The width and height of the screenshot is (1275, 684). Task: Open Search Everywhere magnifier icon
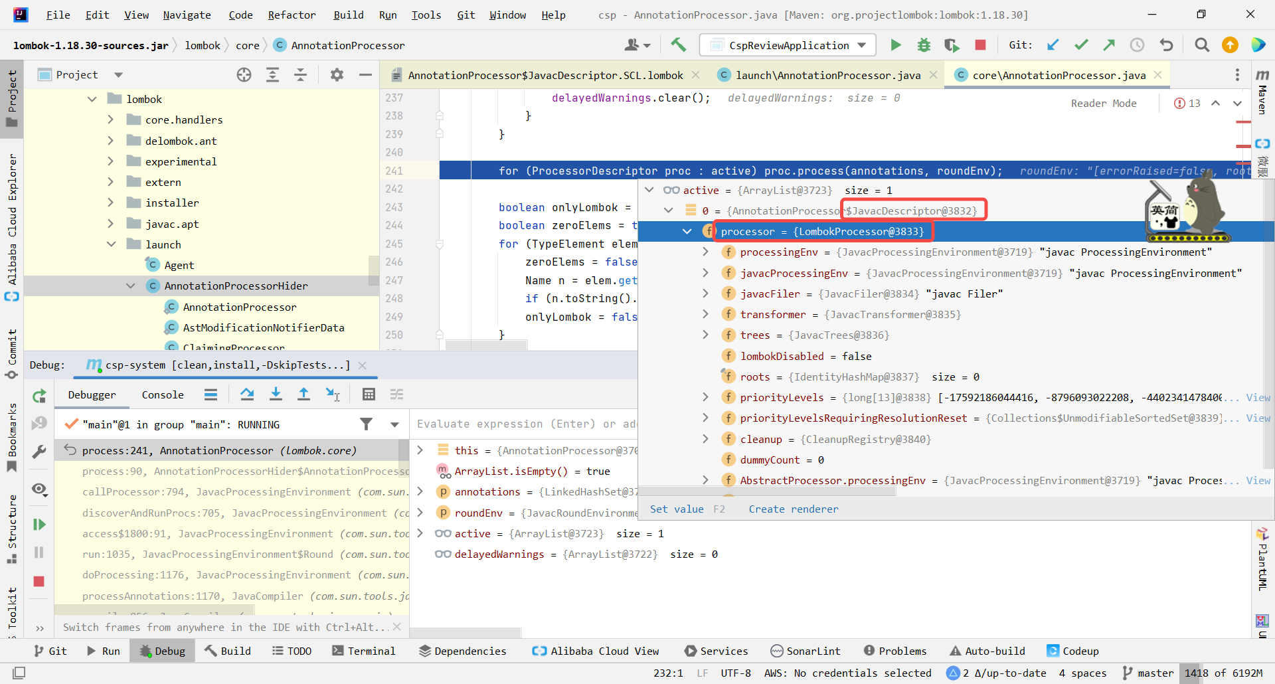[x=1202, y=44]
